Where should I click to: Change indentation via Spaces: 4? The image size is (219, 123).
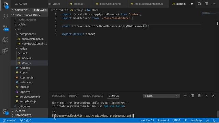[163, 120]
